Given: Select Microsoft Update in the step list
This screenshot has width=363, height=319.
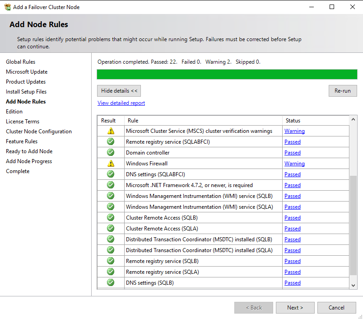Looking at the screenshot, I should (x=27, y=72).
